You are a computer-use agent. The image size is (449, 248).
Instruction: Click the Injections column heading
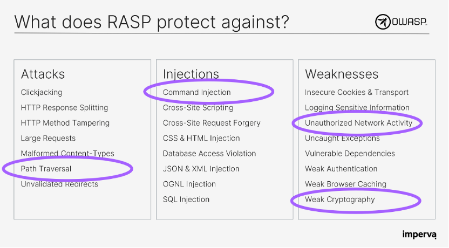click(191, 74)
